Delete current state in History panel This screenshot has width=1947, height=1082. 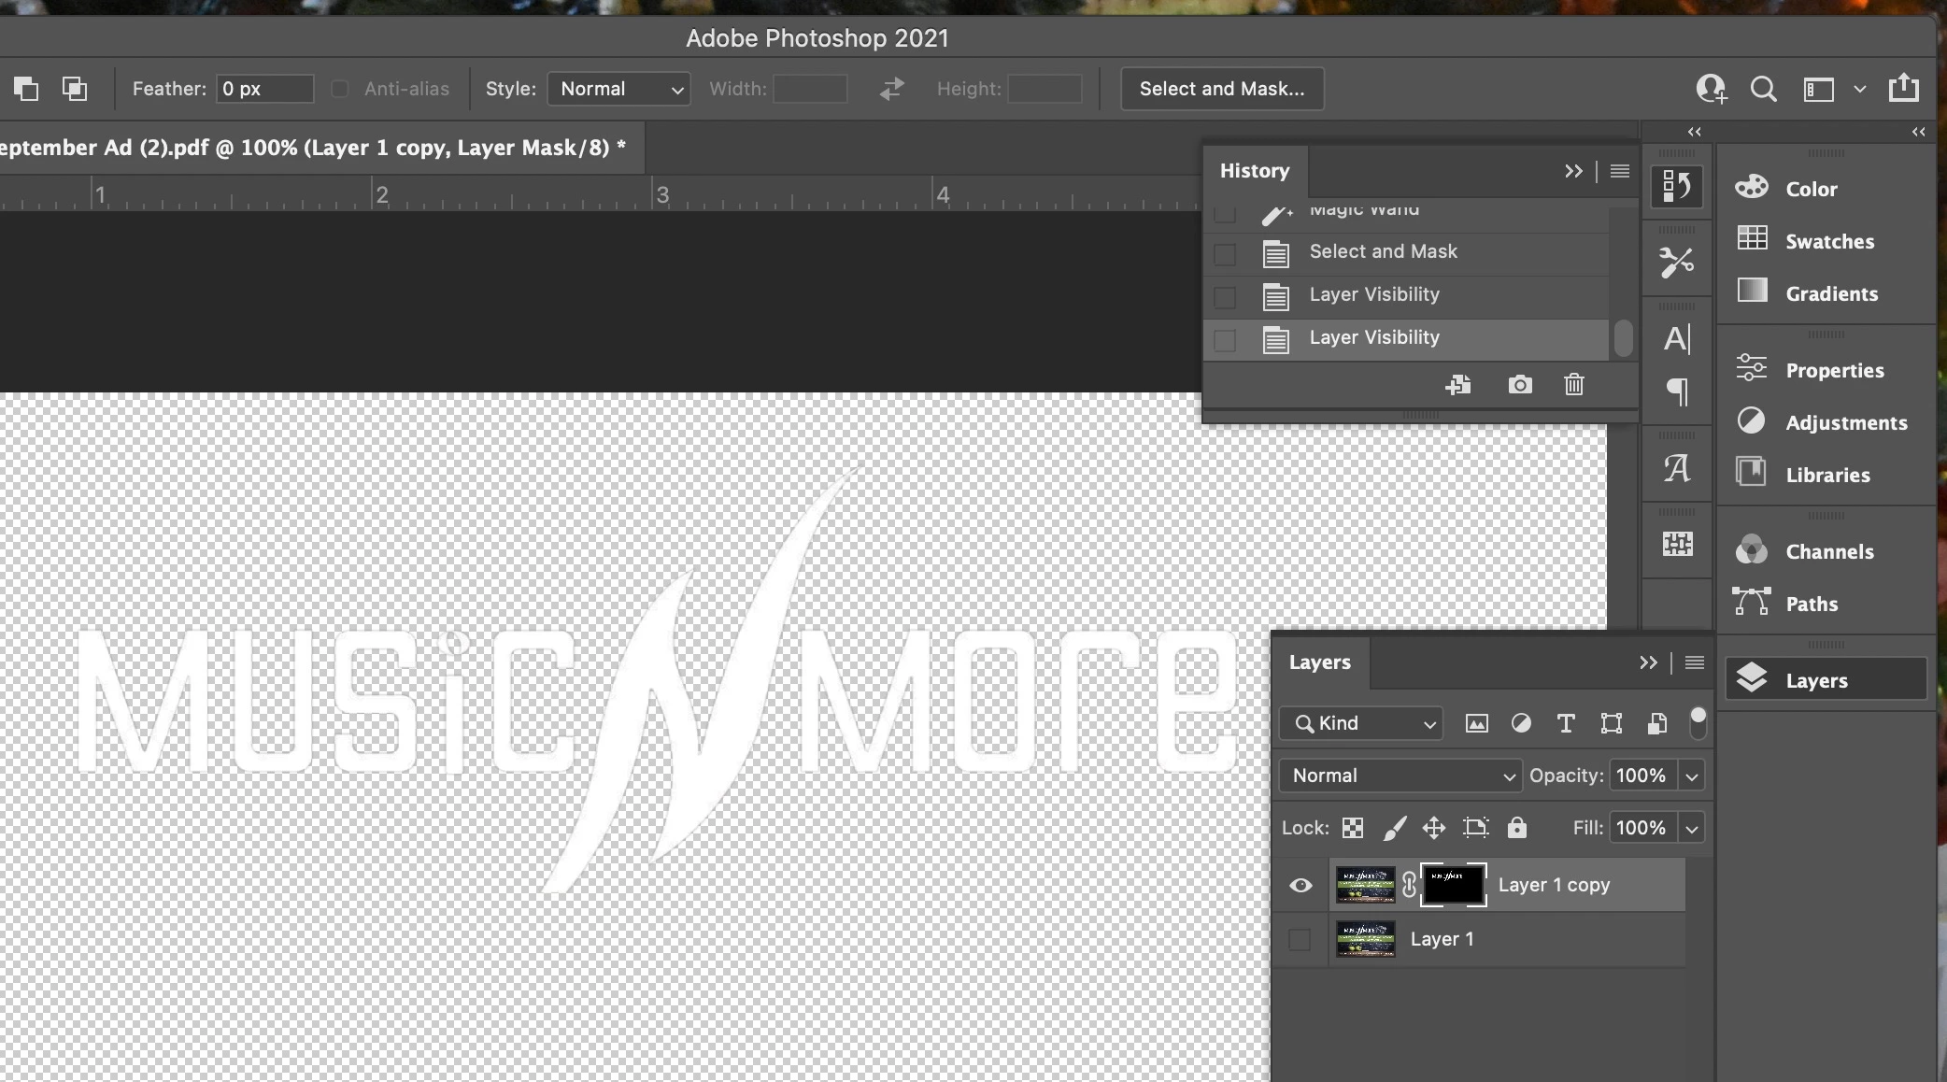1574,385
